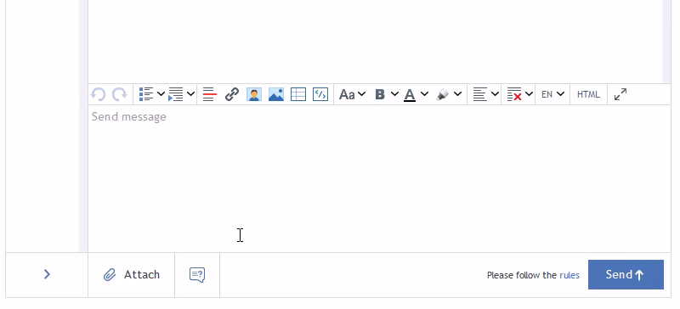Open the list style dropdown arrow
Screen dimensions: 680x309
click(161, 93)
